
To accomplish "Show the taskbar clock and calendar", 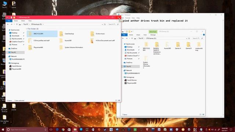I will [x=224, y=129].
